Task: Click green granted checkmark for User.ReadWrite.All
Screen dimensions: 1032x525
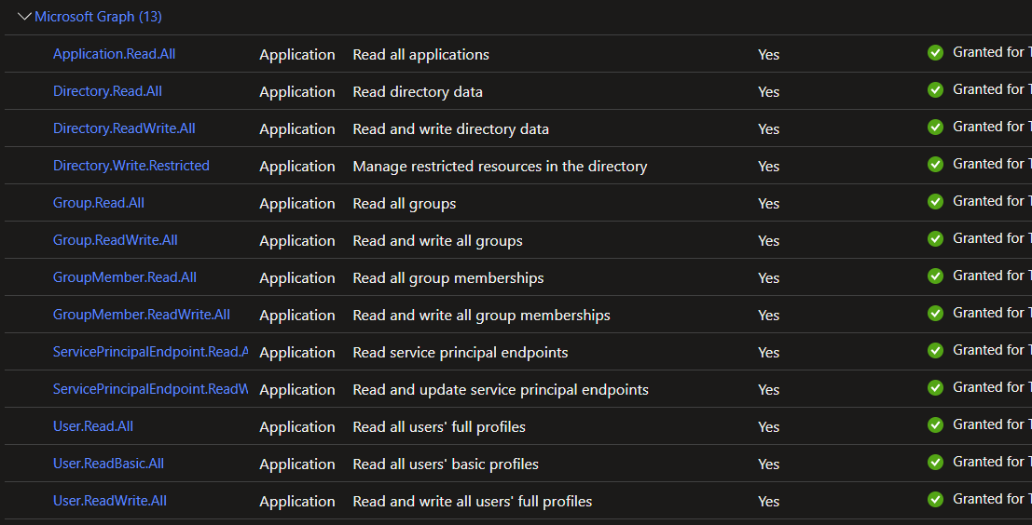Action: [935, 499]
